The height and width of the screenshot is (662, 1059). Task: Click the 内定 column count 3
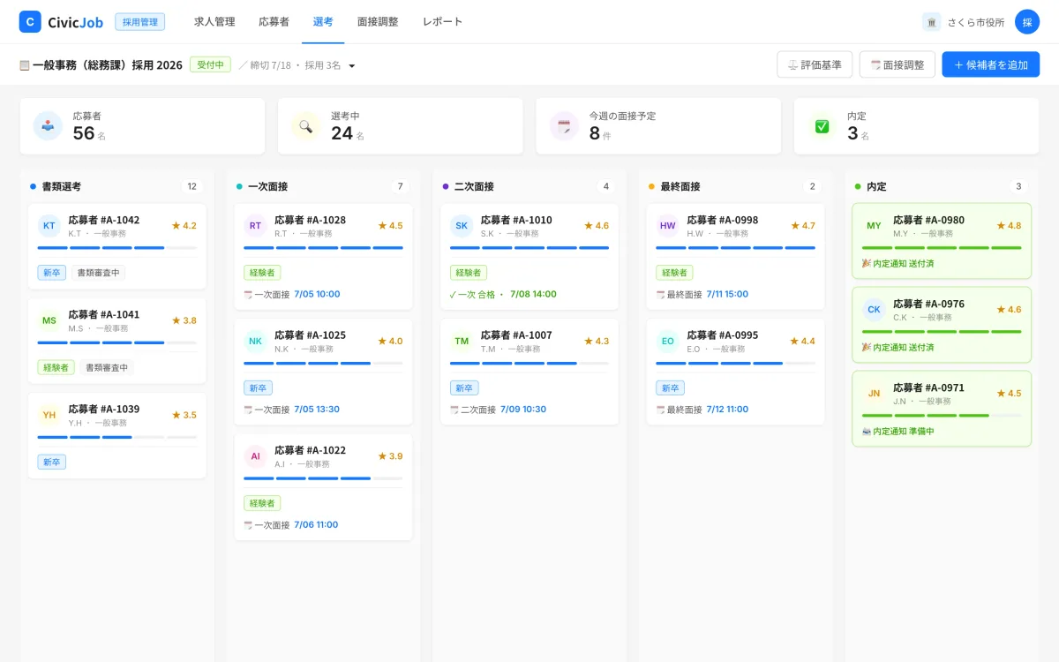coord(1018,186)
